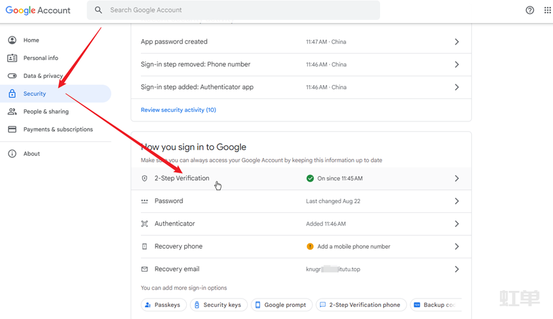
Task: Click the Authenticator row icon
Action: (144, 224)
